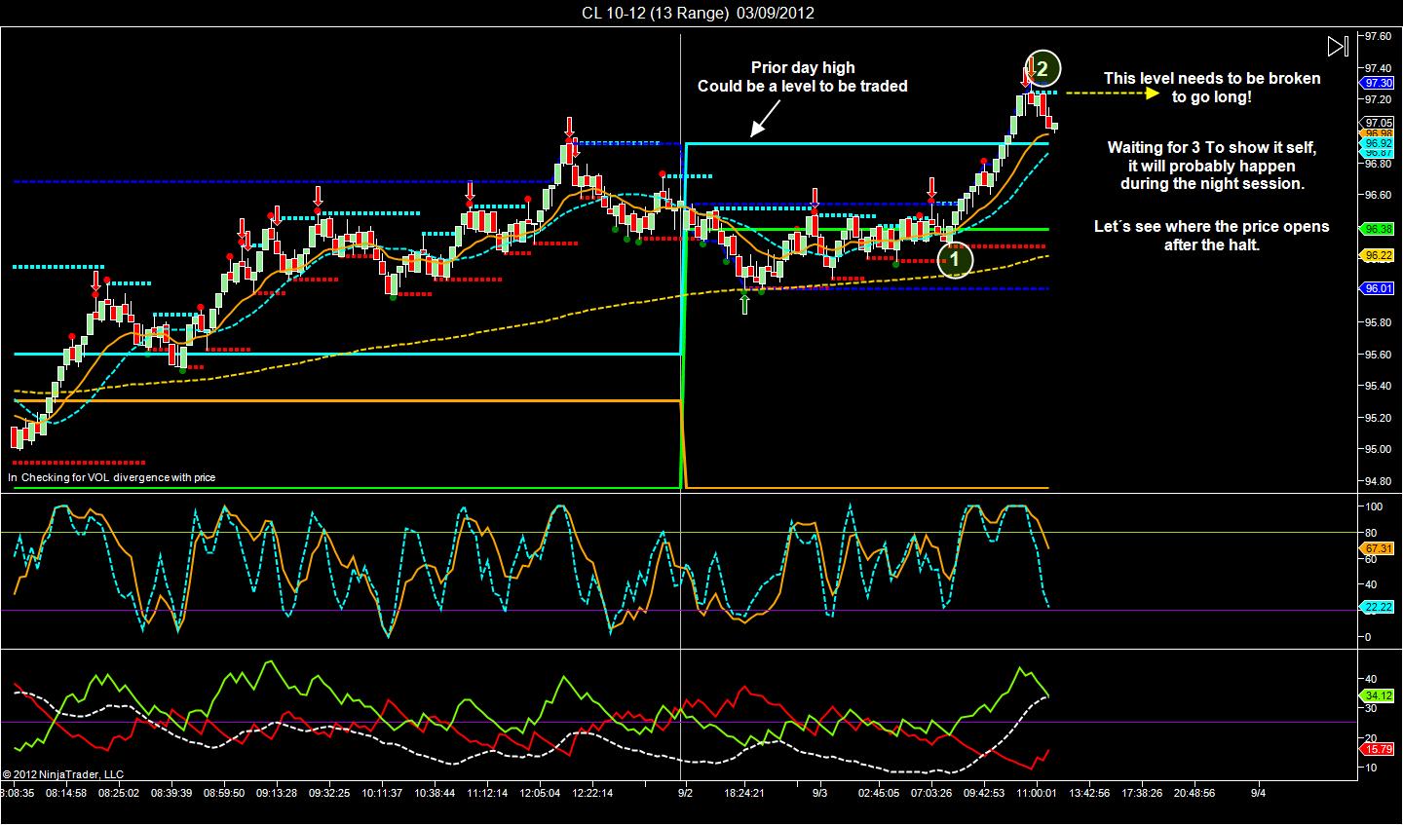Select the 'Let's see where the price opens' note
Image resolution: width=1403 pixels, height=825 pixels.
coord(1212,235)
